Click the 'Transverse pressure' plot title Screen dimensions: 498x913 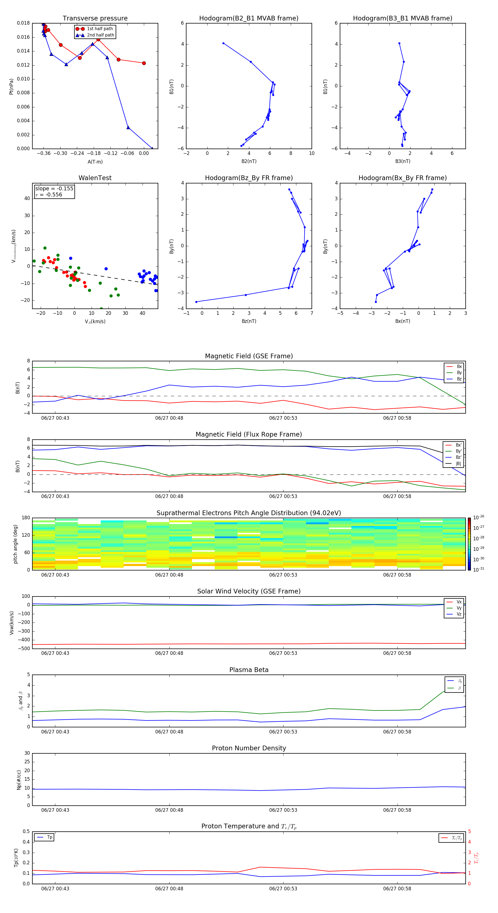point(95,19)
